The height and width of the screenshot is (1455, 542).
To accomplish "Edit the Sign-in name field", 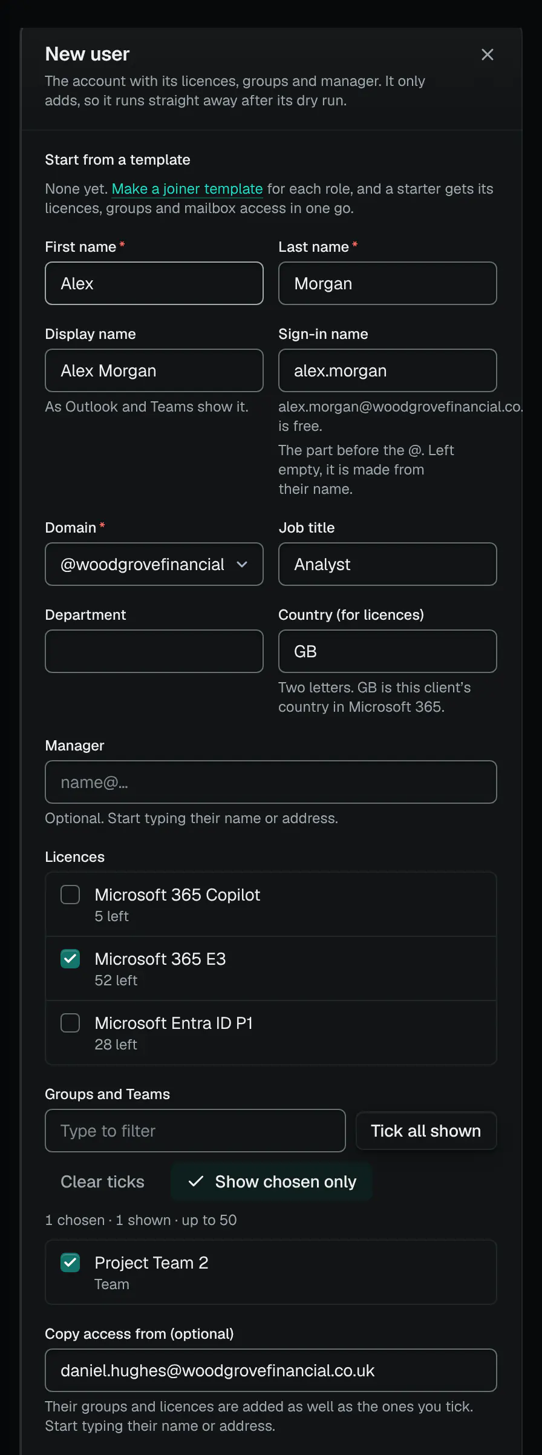I will 387,370.
